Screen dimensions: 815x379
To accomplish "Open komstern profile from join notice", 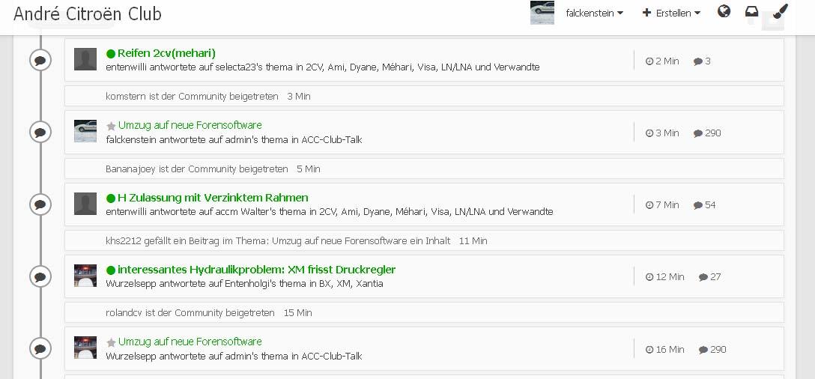I will click(122, 97).
